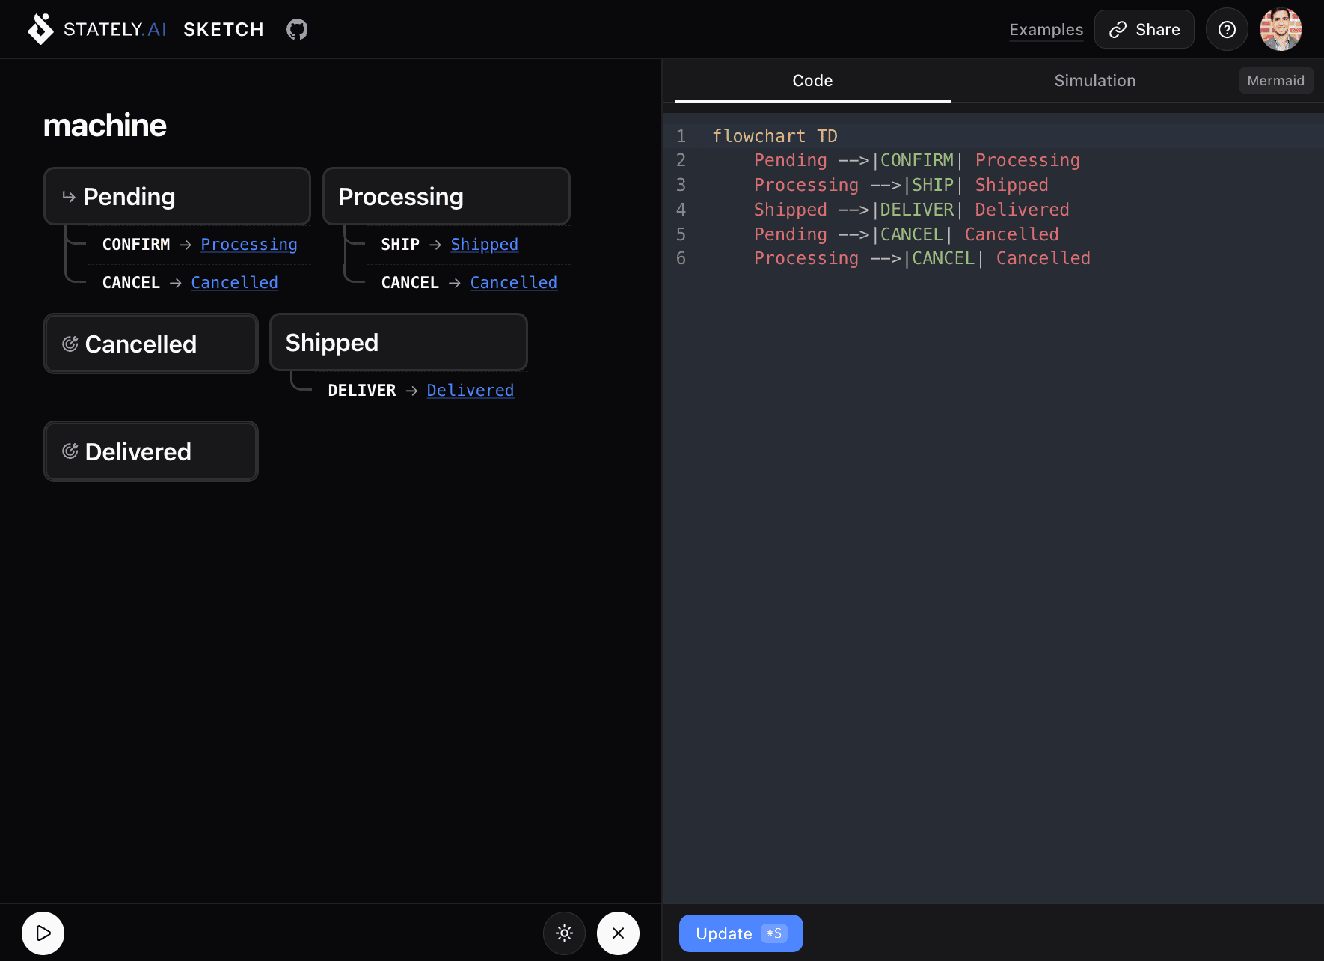The height and width of the screenshot is (961, 1324).
Task: Select the Processing state node header
Action: coord(446,197)
